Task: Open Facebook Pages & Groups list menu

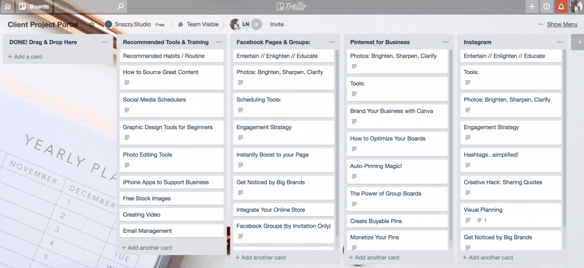Action: [332, 42]
